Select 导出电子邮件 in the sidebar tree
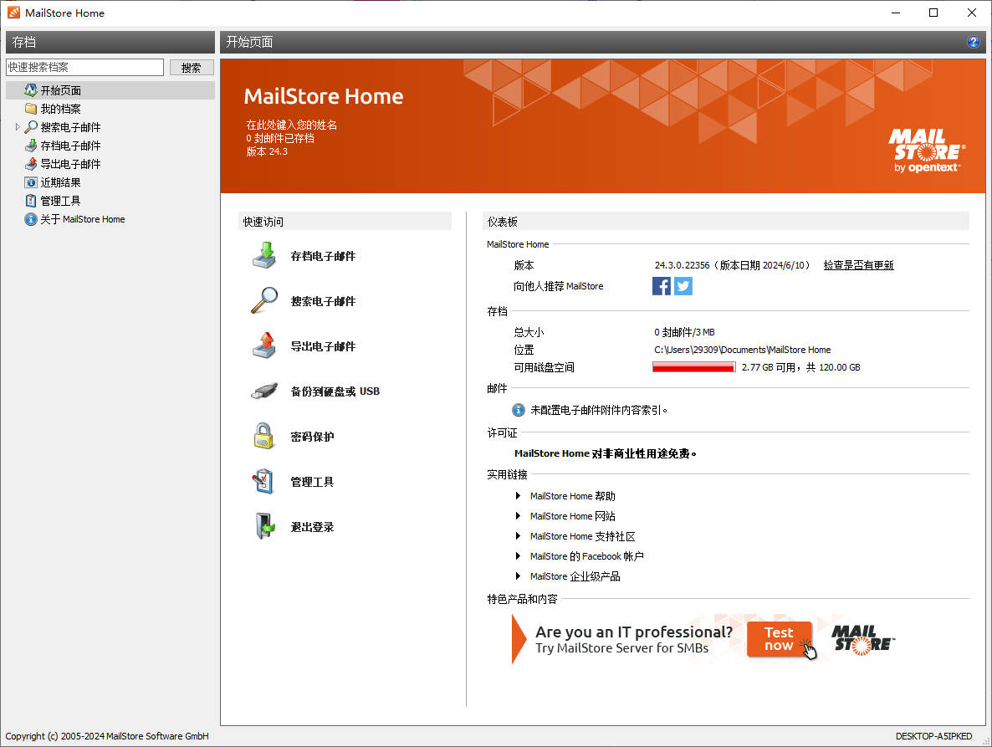The image size is (992, 747). pos(70,163)
